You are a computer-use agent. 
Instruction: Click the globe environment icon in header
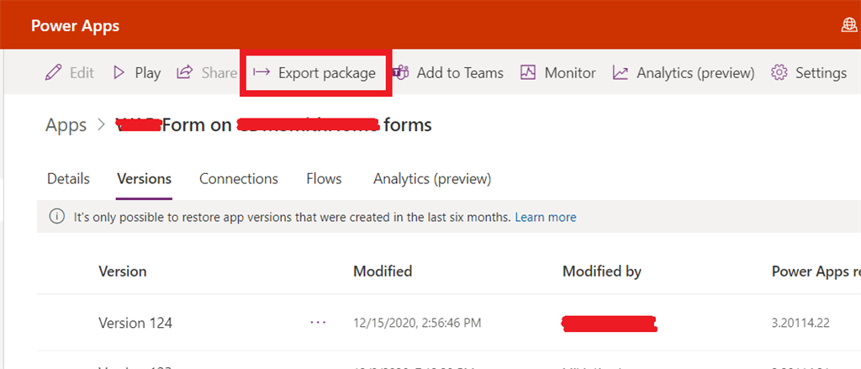coord(848,25)
